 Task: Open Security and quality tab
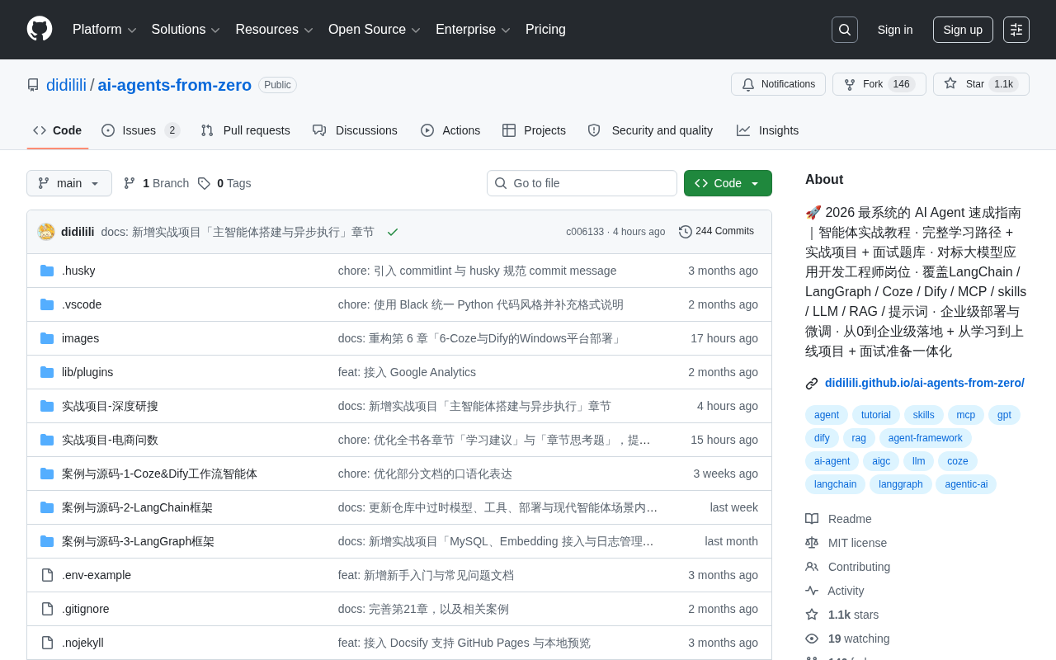click(x=650, y=130)
